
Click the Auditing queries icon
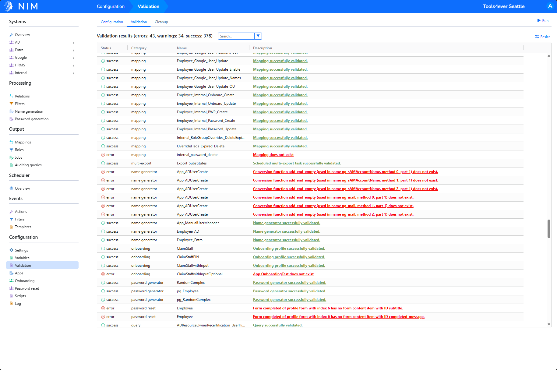coord(11,165)
